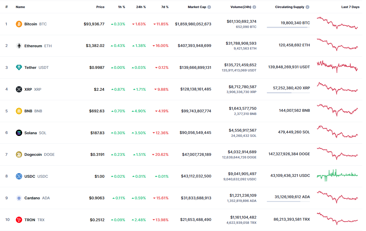Click the XRP coin logo icon
Screen dimensions: 366x231
(19, 89)
